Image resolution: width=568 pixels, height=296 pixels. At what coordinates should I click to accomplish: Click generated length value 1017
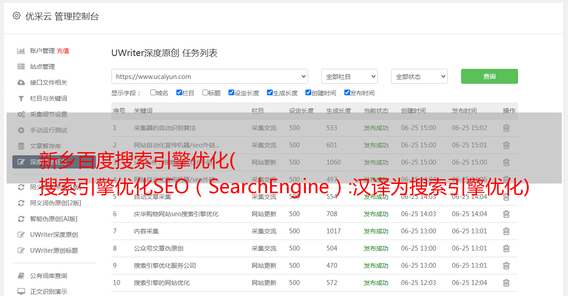click(334, 231)
